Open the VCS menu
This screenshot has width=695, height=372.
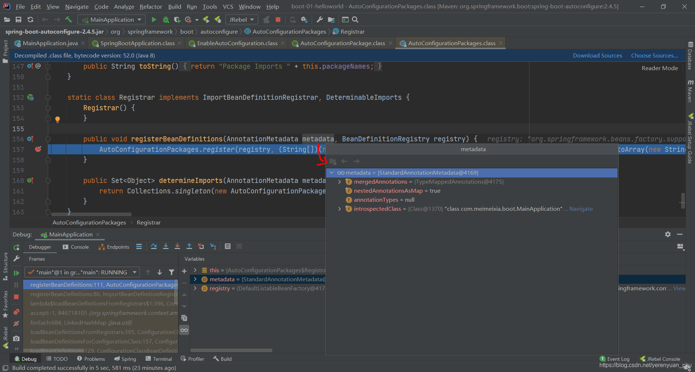click(x=228, y=7)
